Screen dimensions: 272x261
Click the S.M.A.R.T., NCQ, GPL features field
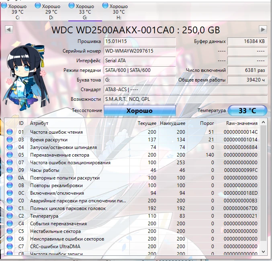pos(186,99)
